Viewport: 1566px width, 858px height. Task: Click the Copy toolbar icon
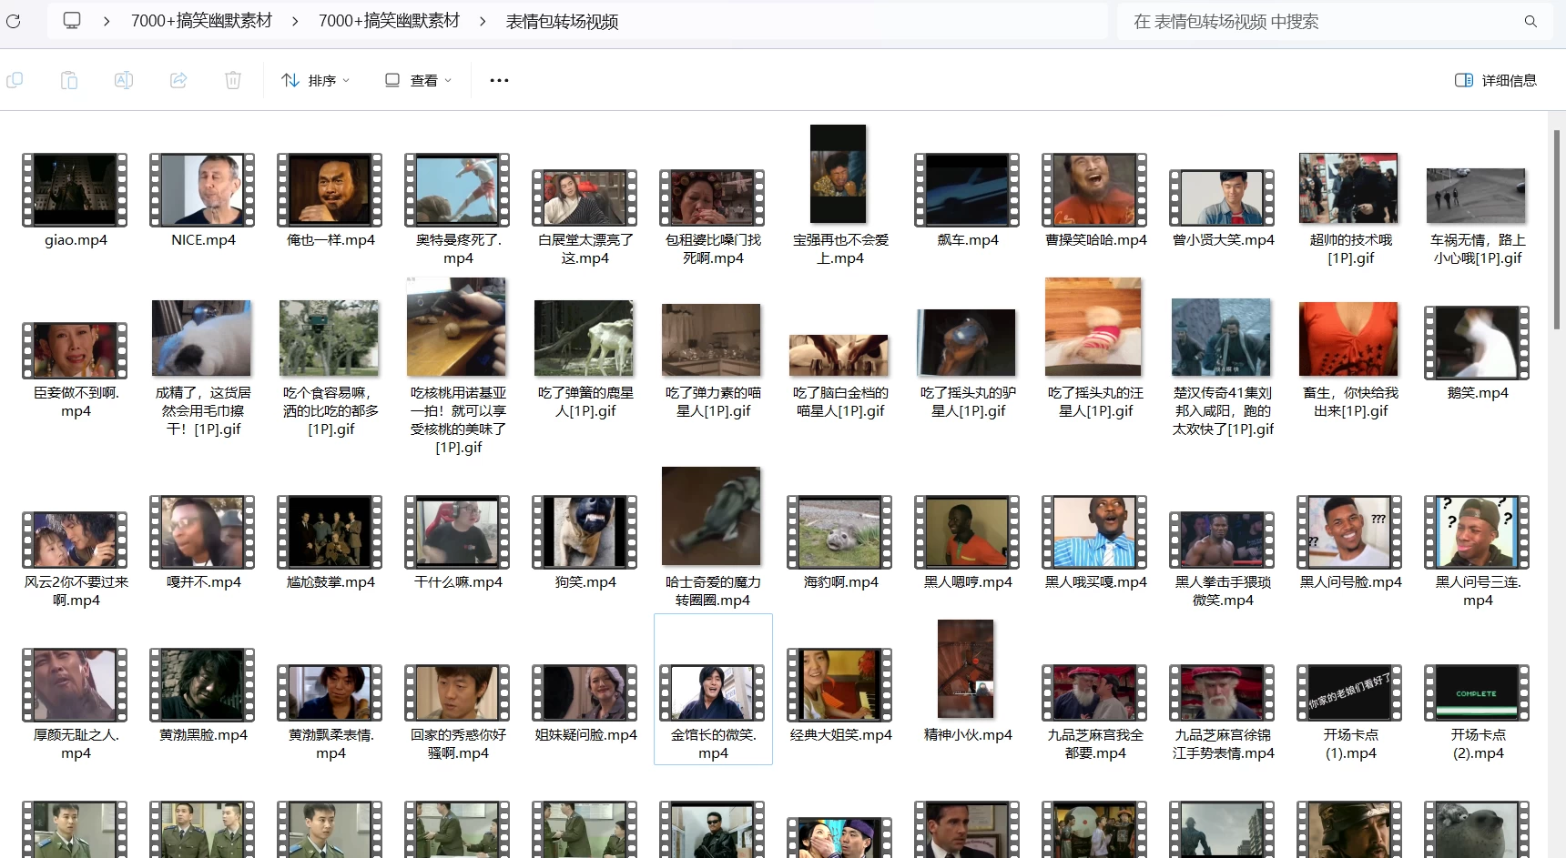[15, 80]
